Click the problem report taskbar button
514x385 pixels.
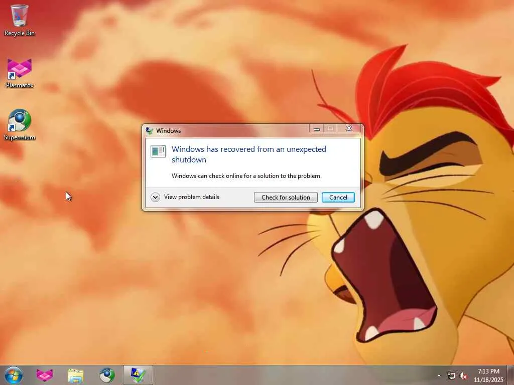click(138, 375)
